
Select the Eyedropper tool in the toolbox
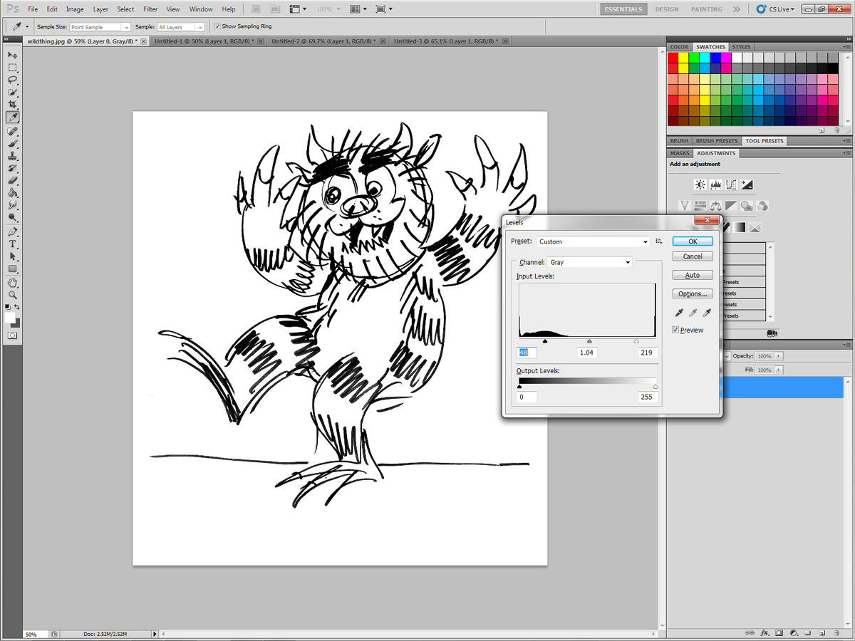pos(13,118)
